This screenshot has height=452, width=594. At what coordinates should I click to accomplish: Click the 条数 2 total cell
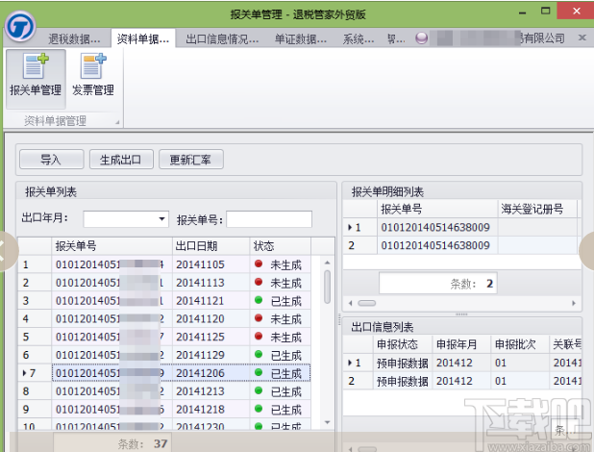pyautogui.click(x=438, y=284)
